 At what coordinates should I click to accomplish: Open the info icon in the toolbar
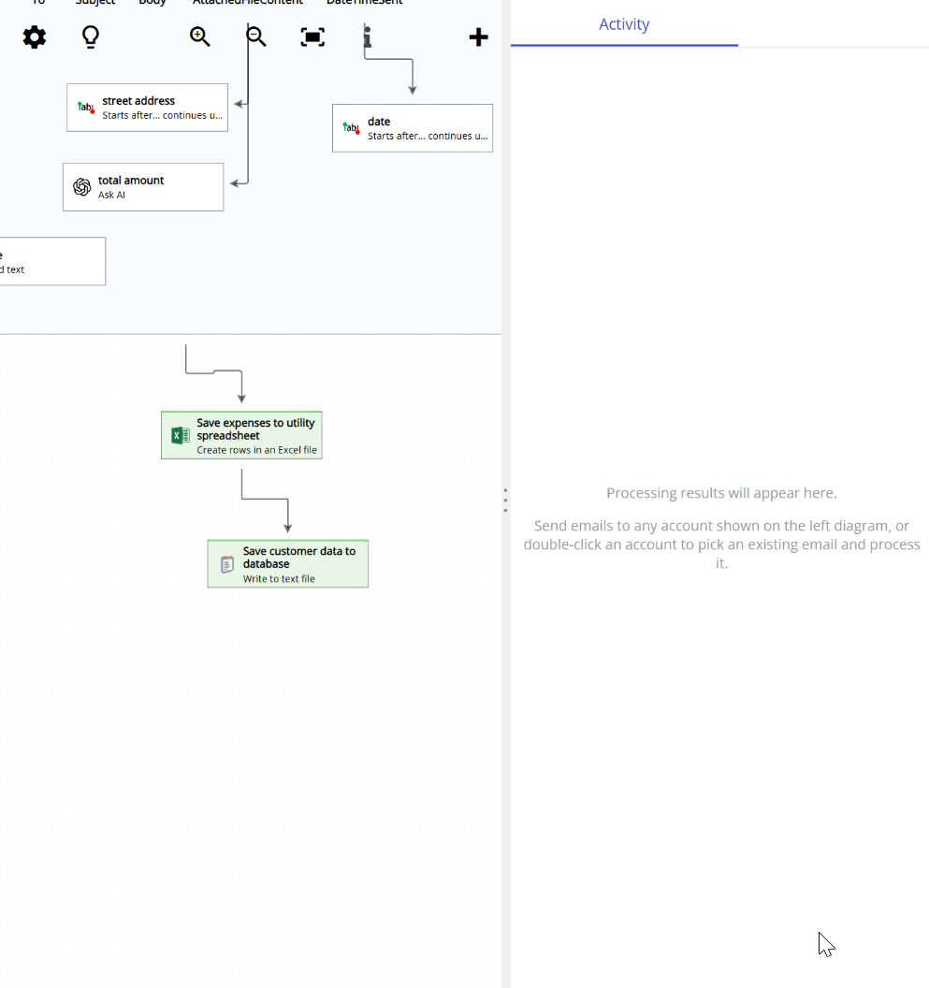click(367, 36)
